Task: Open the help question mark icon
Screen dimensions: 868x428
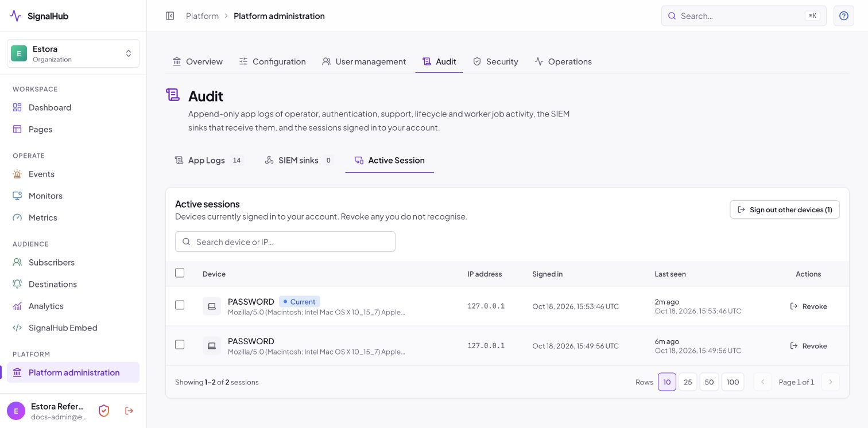Action: pyautogui.click(x=844, y=16)
